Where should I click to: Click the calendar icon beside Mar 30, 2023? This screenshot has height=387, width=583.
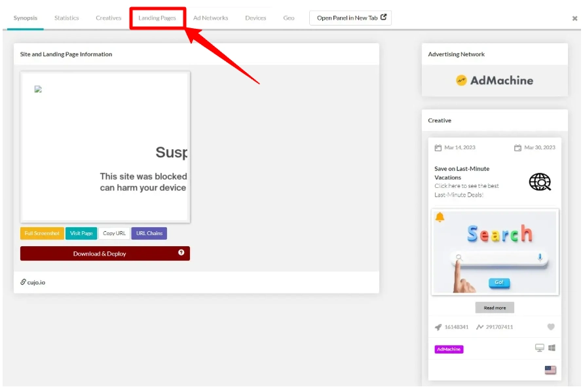click(517, 147)
